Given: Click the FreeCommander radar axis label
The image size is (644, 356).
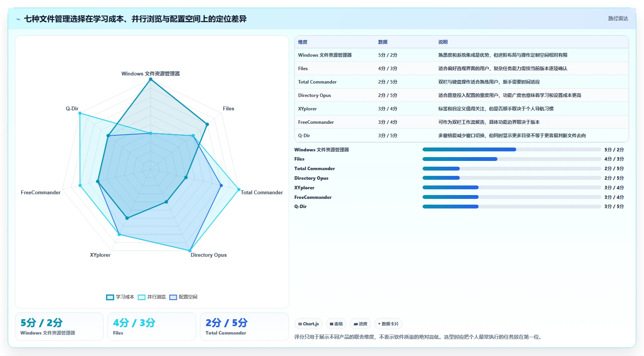Looking at the screenshot, I should point(41,192).
